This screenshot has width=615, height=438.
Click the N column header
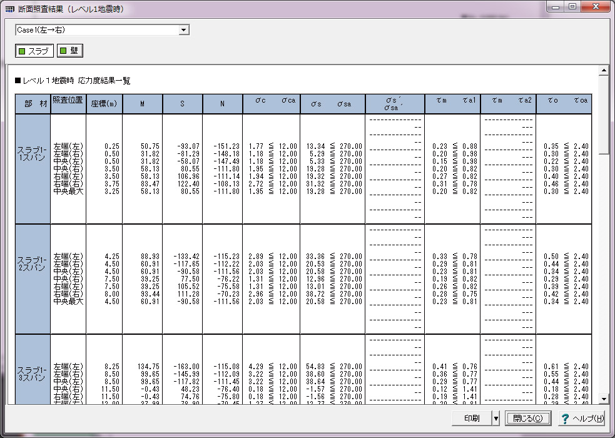pyautogui.click(x=222, y=104)
